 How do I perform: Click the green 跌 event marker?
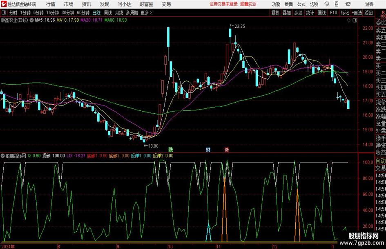(x=171, y=149)
